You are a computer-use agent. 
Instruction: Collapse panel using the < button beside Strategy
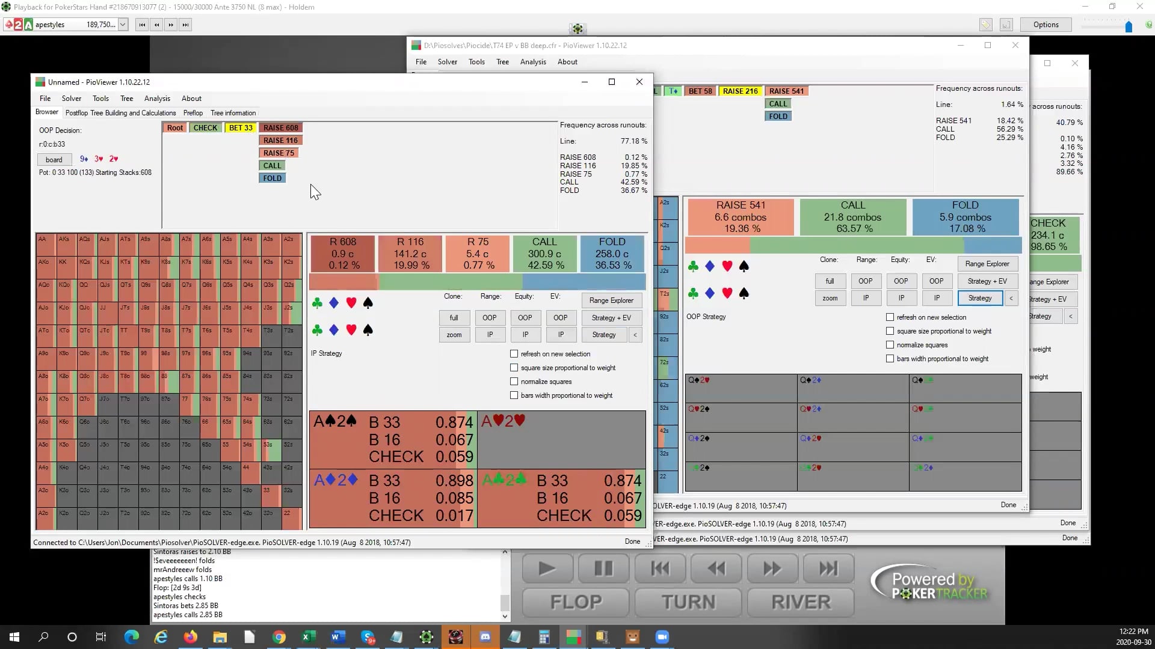click(x=635, y=335)
